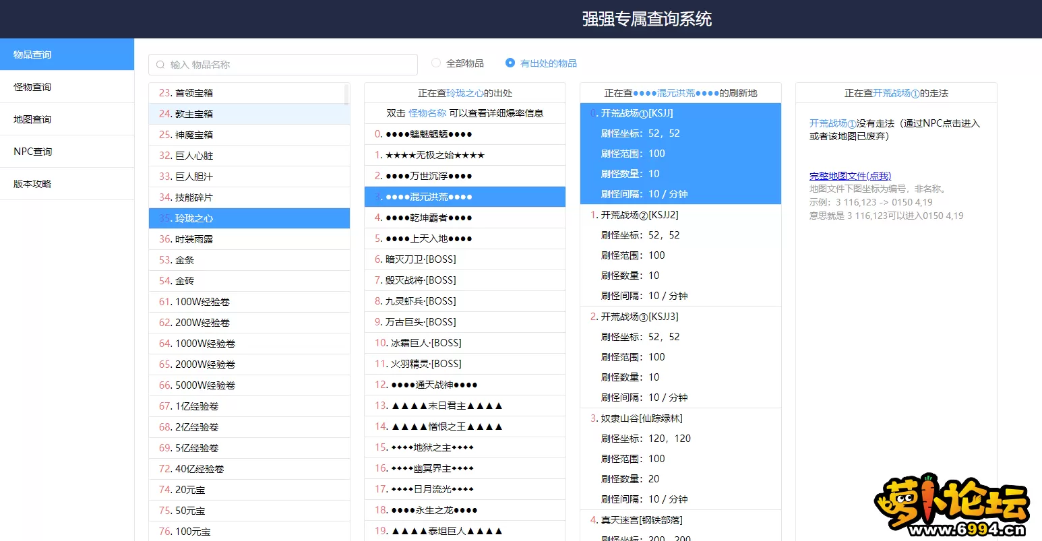The height and width of the screenshot is (541, 1042).
Task: Select monster 2. ●●●●万世沉浮●●●●
Action: point(465,176)
